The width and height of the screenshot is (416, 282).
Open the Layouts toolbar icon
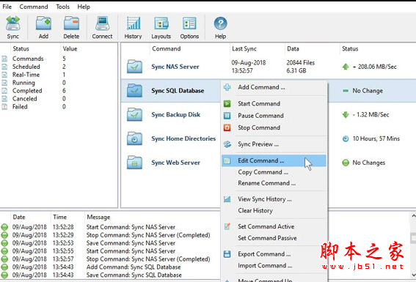click(x=161, y=23)
